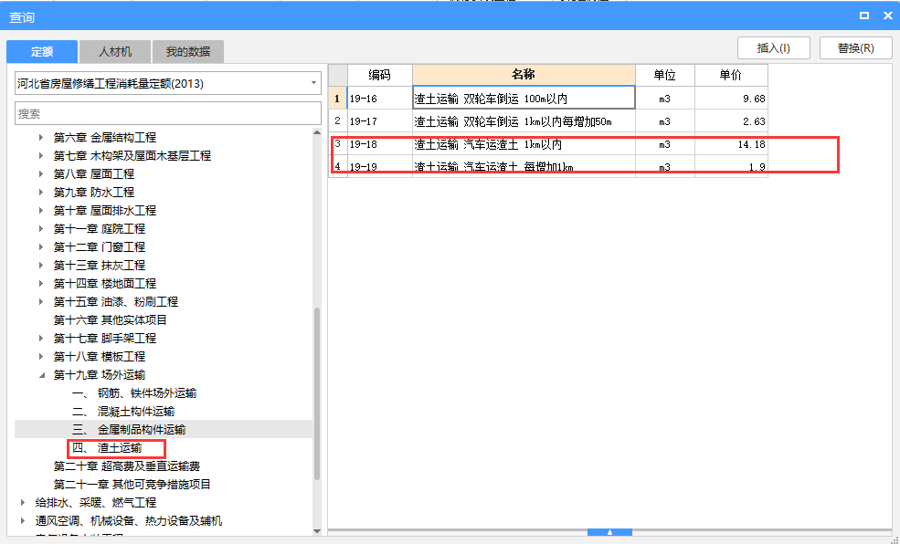Viewport: 900px width, 544px height.
Task: Click 汽车运渣土 1km以内 cell
Action: tap(524, 144)
